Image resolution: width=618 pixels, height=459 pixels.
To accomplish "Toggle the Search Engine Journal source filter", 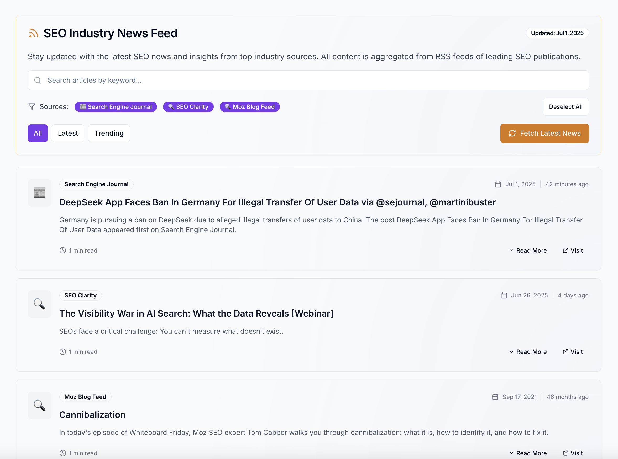I will 116,107.
